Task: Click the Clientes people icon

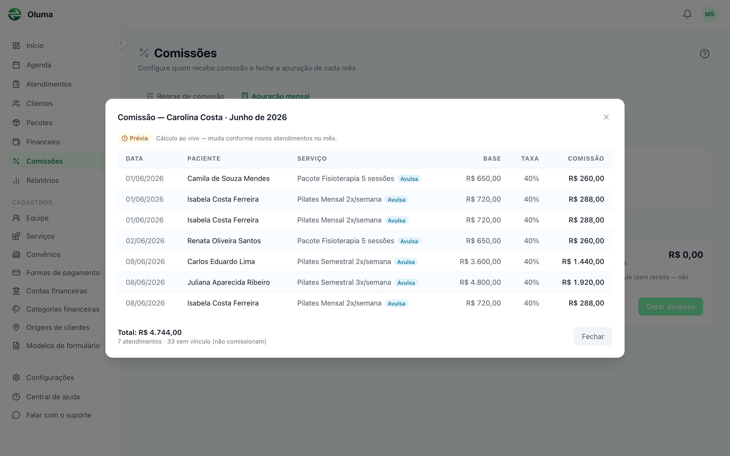Action: pyautogui.click(x=16, y=103)
